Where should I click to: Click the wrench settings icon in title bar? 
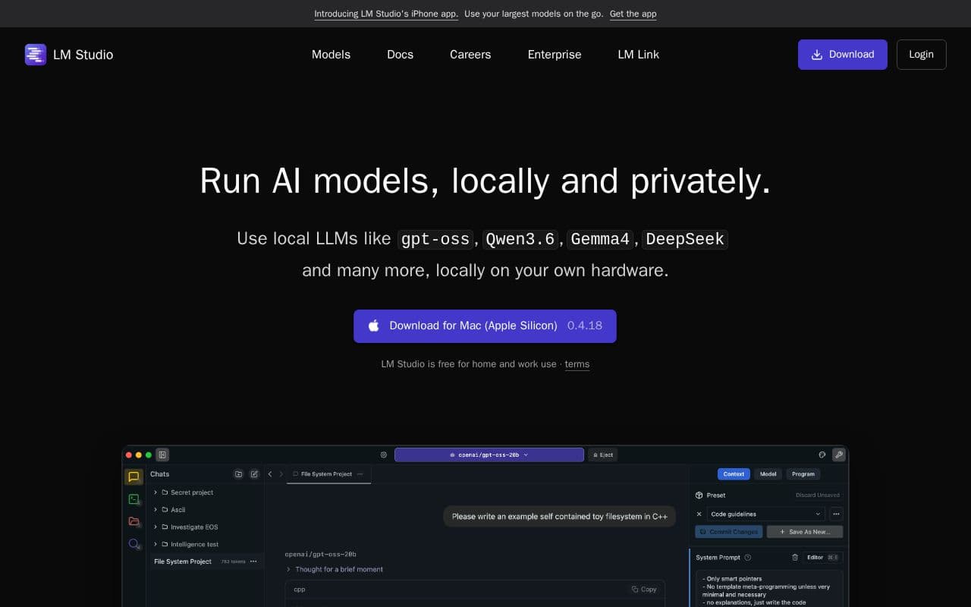pos(838,454)
